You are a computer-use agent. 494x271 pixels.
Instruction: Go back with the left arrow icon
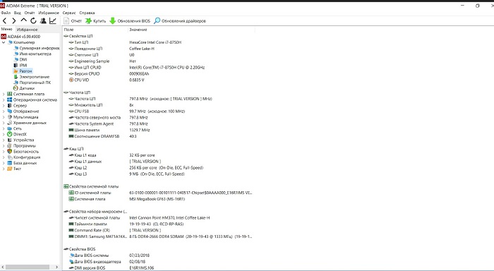pyautogui.click(x=4, y=20)
